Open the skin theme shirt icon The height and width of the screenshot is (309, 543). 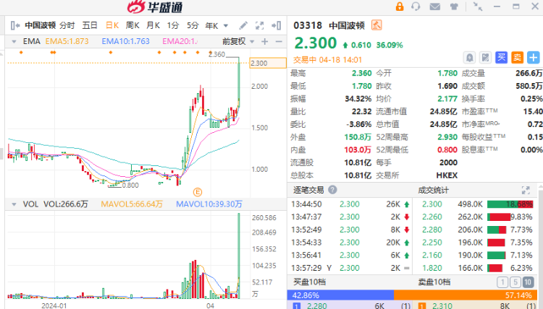[454, 6]
